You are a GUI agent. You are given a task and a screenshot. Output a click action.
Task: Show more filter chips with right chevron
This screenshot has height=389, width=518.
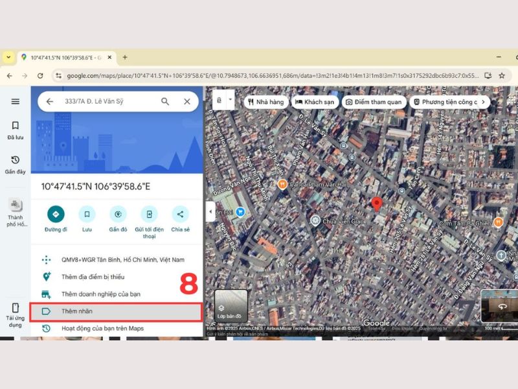(483, 102)
